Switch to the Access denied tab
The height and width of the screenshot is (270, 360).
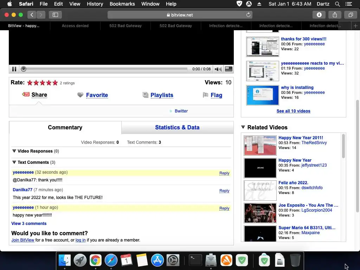point(75,26)
